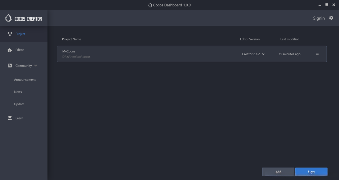Image resolution: width=339 pixels, height=180 pixels.
Task: Open the Community menu label
Action: 24,66
